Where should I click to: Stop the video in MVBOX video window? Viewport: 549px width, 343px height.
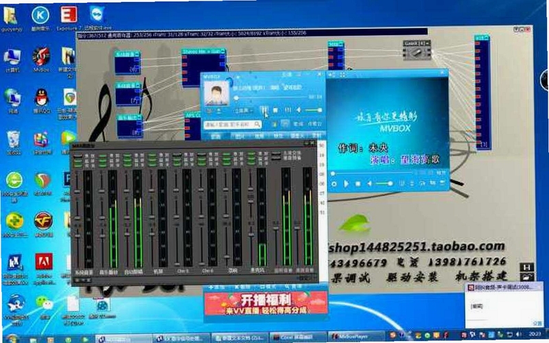tap(358, 183)
